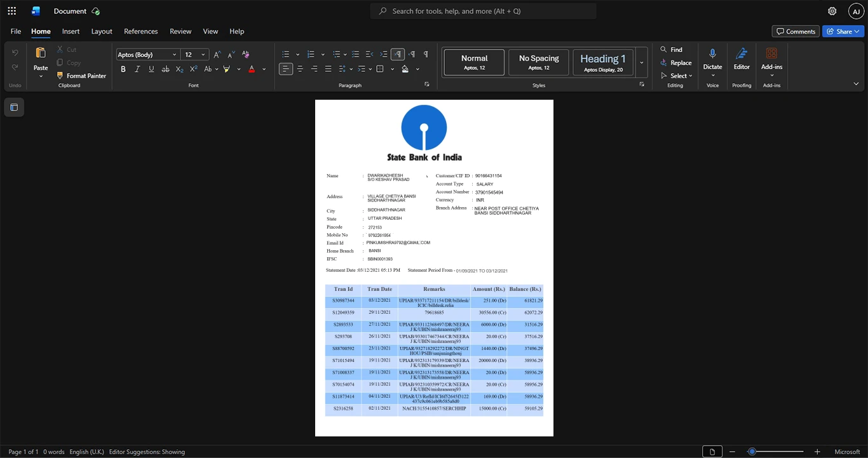Image resolution: width=868 pixels, height=458 pixels.
Task: Apply the No Spacing style
Action: 539,62
